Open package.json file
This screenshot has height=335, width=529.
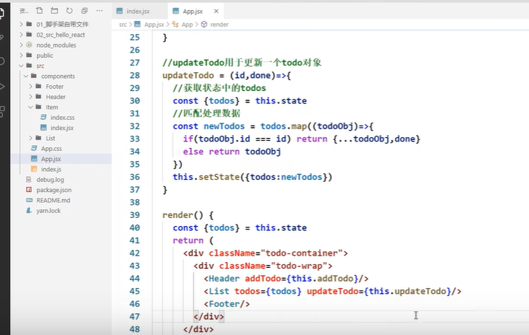click(54, 190)
